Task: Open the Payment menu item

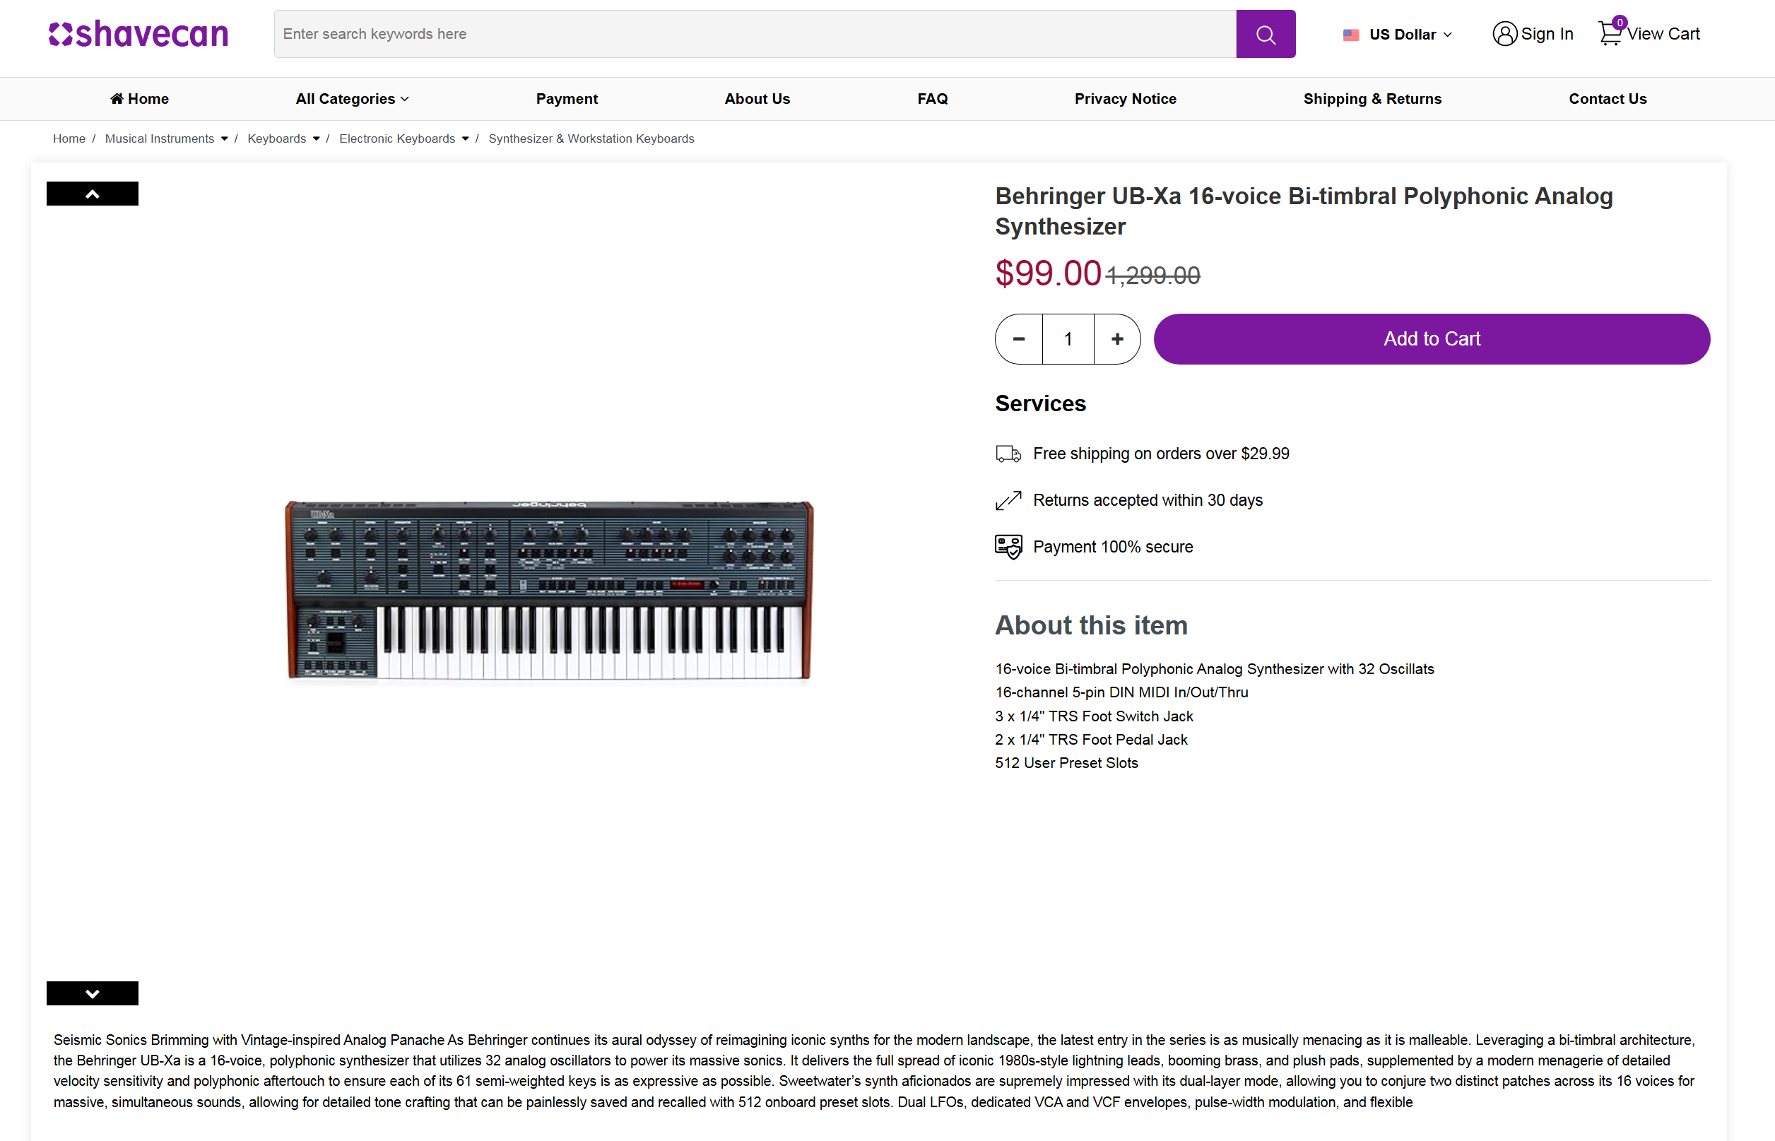Action: 567,98
